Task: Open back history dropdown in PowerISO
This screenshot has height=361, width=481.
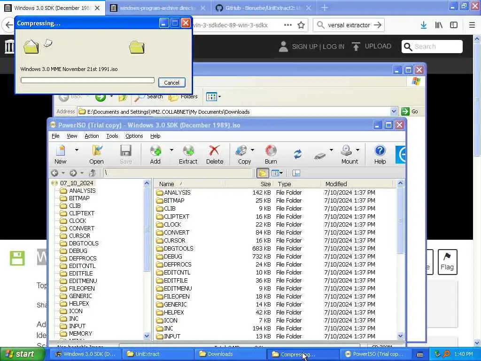Action: (63, 173)
